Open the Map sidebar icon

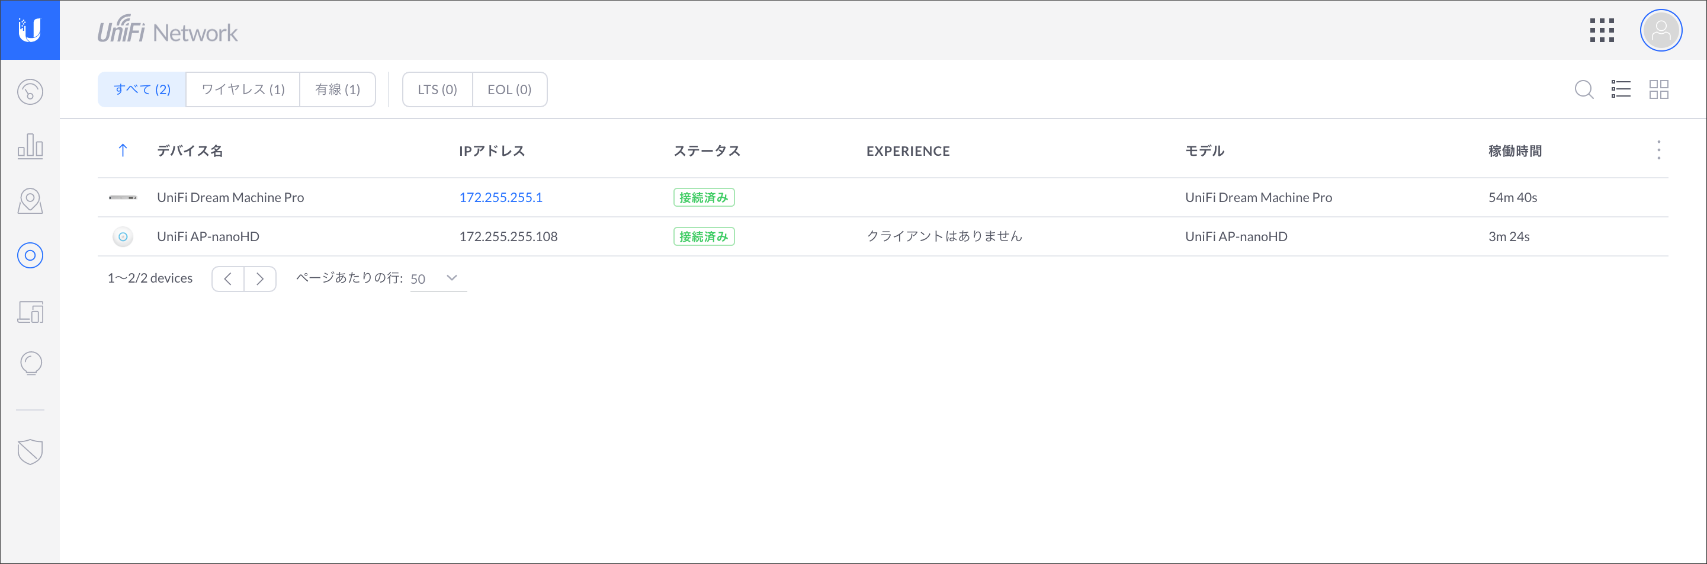30,201
